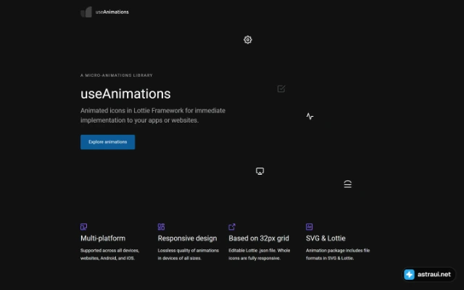Click the large 'useAnimations' hero title
The image size is (464, 290).
[x=125, y=94]
